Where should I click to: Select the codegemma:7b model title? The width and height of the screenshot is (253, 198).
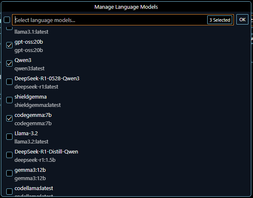(x=33, y=115)
